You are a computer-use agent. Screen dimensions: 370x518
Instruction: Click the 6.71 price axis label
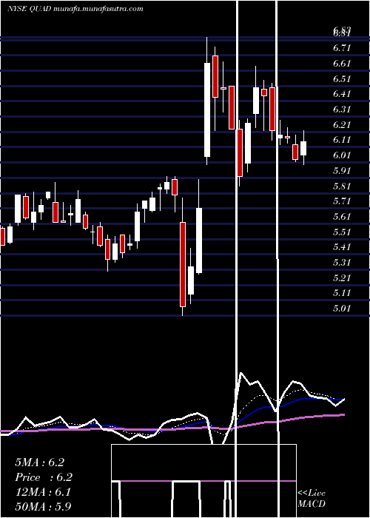342,48
